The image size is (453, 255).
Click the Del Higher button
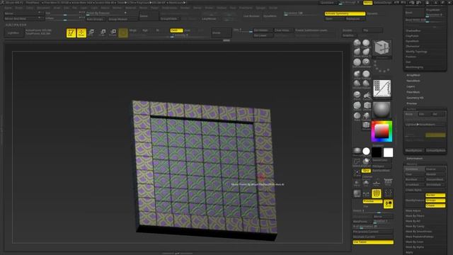pyautogui.click(x=263, y=30)
